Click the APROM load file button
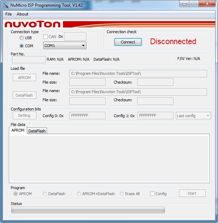 pos(24,78)
